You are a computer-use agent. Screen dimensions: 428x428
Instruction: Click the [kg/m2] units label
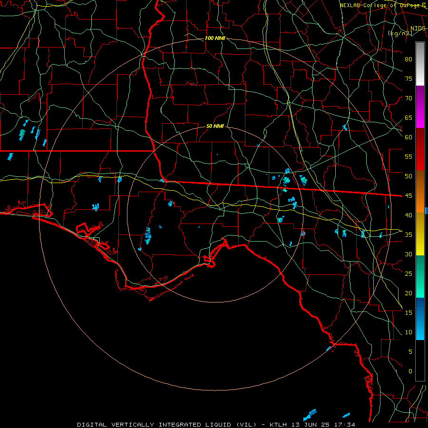[x=400, y=33]
